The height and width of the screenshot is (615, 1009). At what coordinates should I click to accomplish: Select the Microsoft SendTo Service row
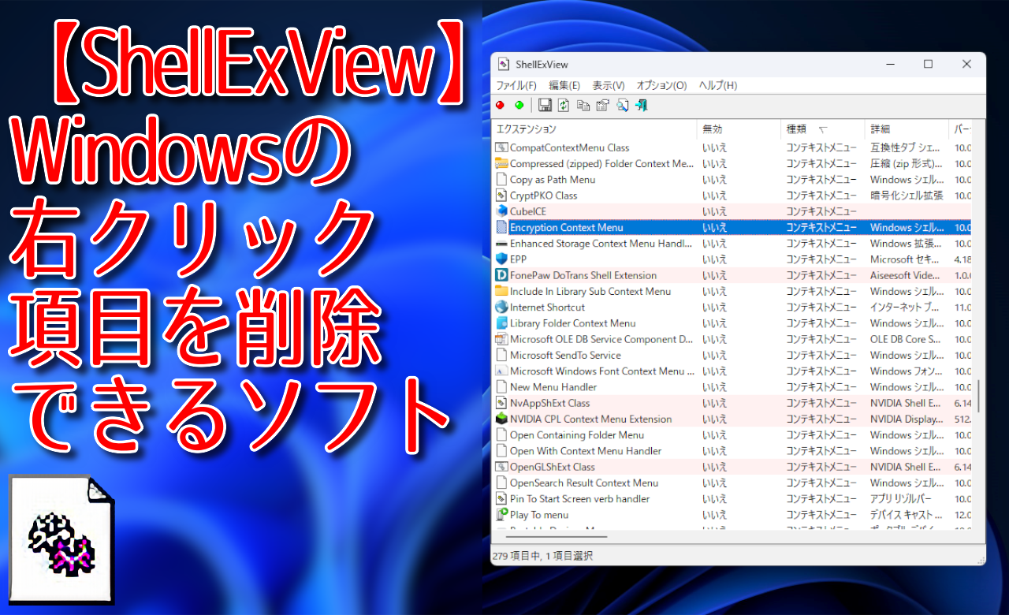(x=733, y=356)
